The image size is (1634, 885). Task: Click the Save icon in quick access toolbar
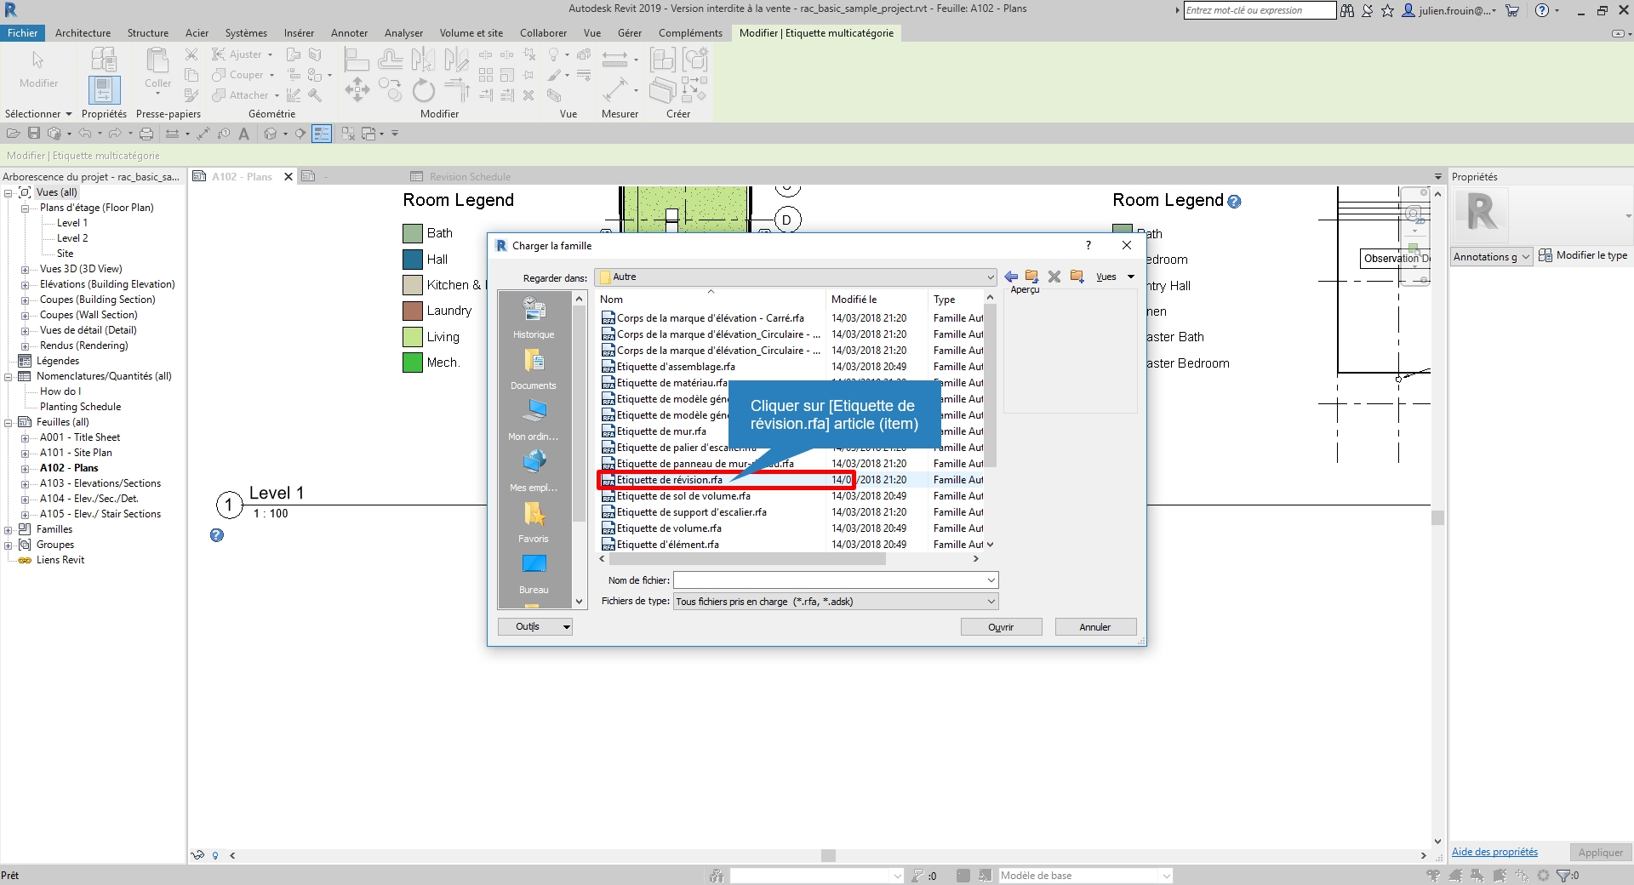[x=34, y=134]
